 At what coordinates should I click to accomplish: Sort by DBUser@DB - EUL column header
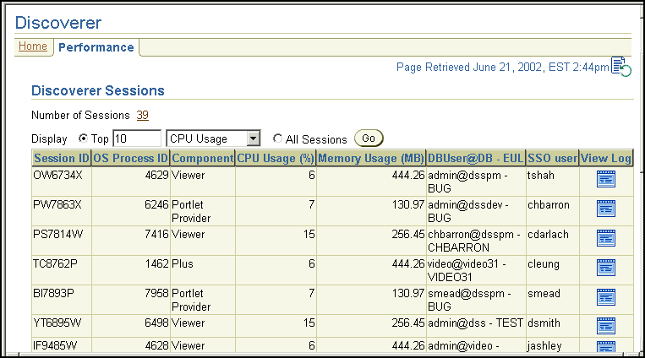(x=476, y=158)
